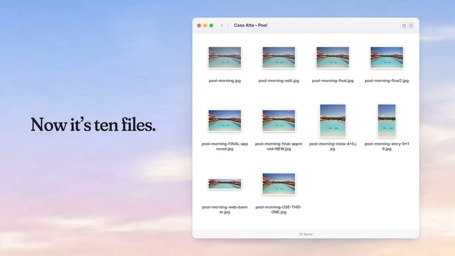Select the pool-morning.jpg thumbnail
Viewport: 455px width, 256px height.
coord(225,57)
